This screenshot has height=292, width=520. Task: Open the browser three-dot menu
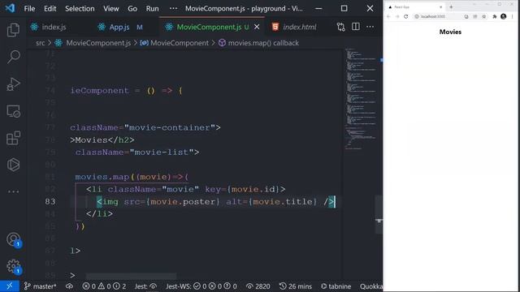513,16
